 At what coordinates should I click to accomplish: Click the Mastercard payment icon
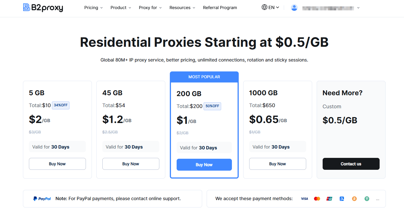[317, 199]
